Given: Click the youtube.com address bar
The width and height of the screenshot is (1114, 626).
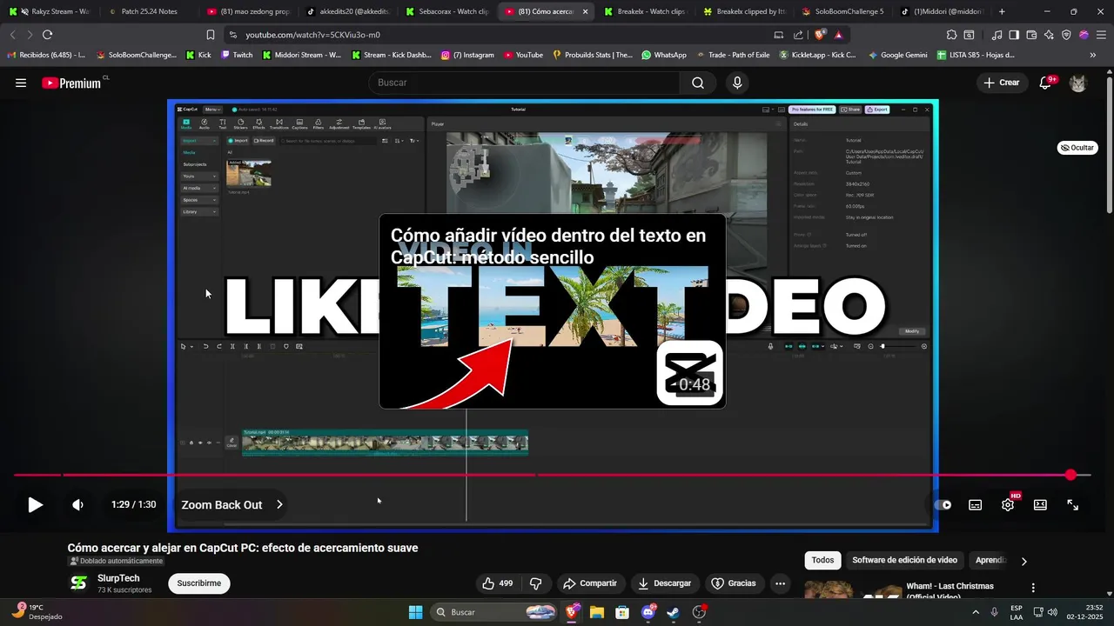Looking at the screenshot, I should [500, 35].
